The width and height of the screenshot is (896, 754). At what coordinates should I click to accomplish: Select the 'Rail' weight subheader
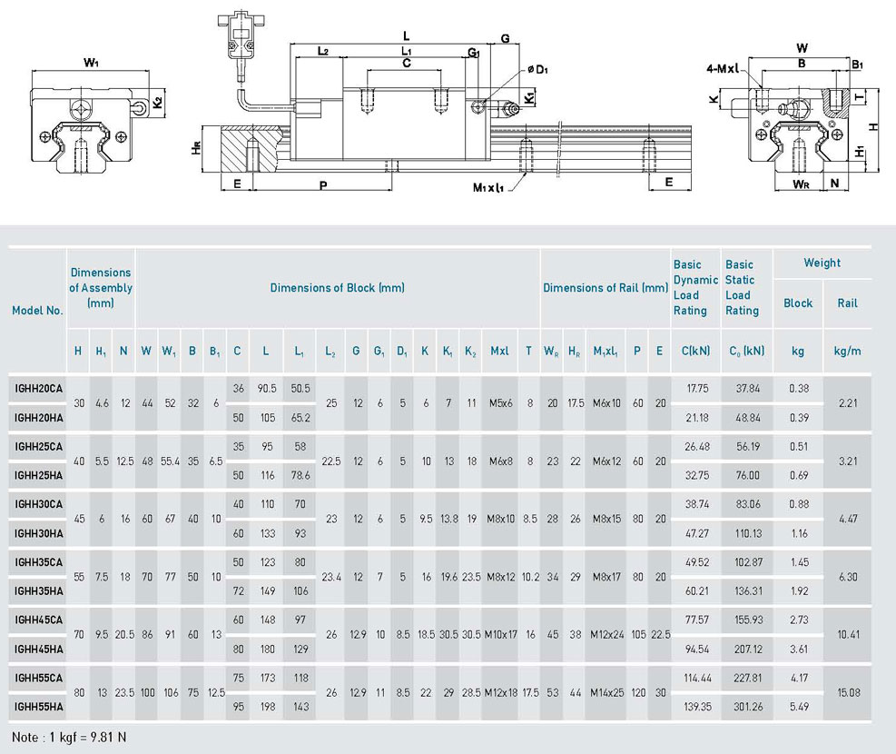[x=847, y=303]
